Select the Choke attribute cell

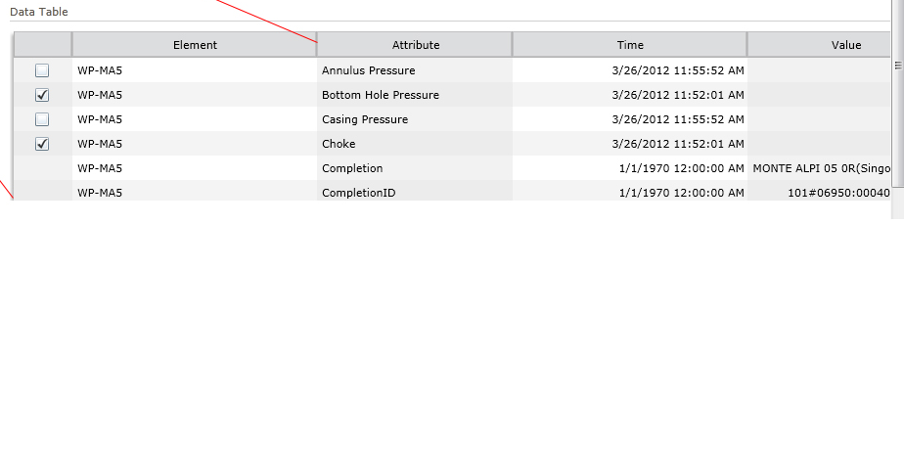[x=415, y=144]
